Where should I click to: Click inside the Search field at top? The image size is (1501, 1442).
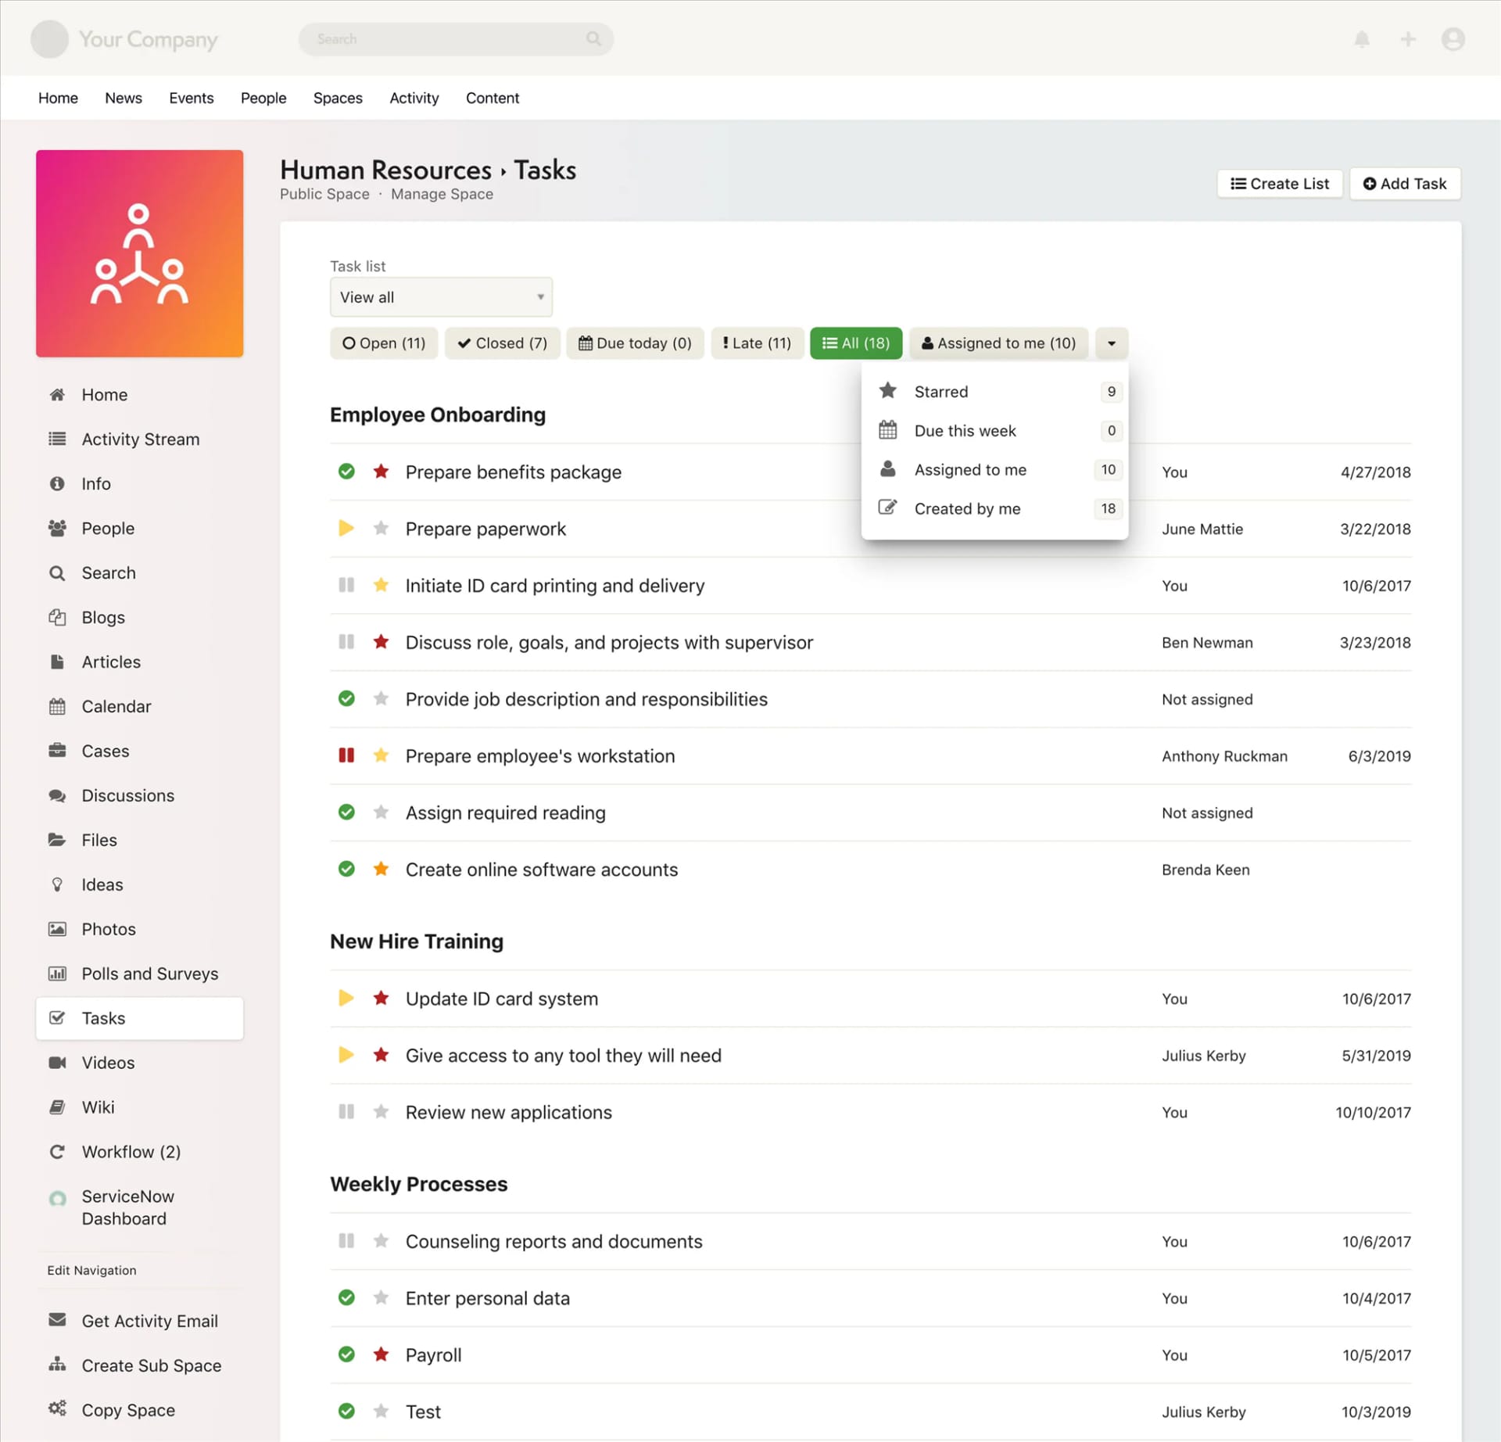446,38
